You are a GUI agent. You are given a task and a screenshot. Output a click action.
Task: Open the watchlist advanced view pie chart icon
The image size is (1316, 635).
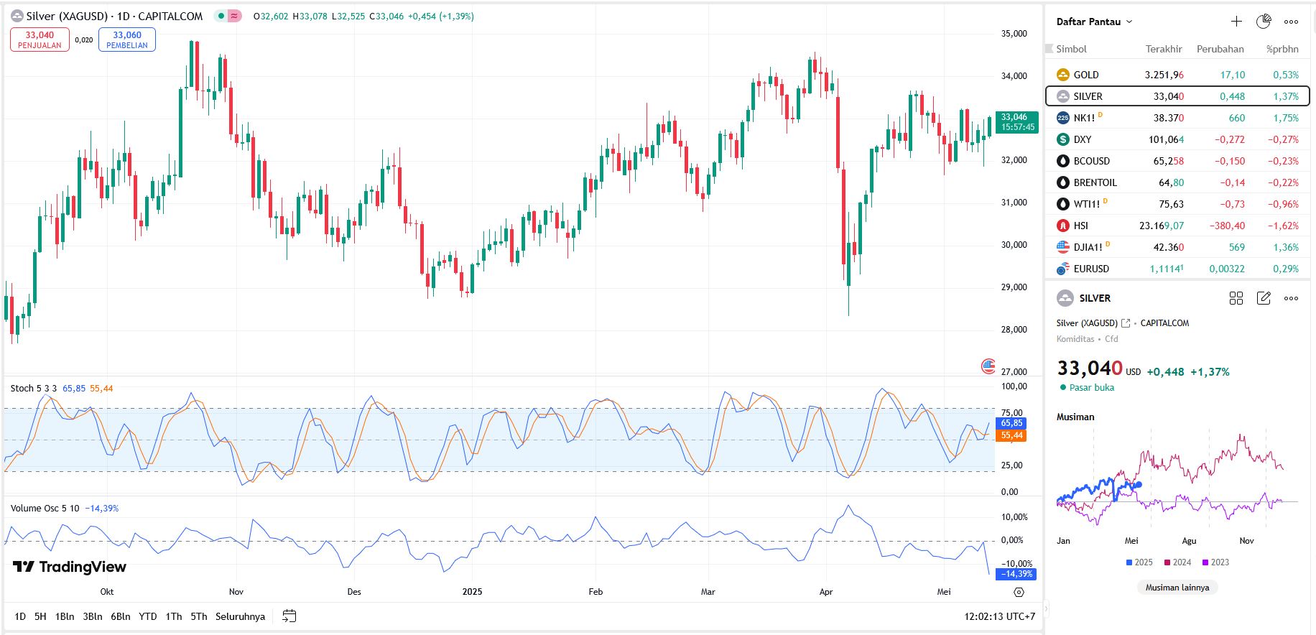coord(1264,22)
